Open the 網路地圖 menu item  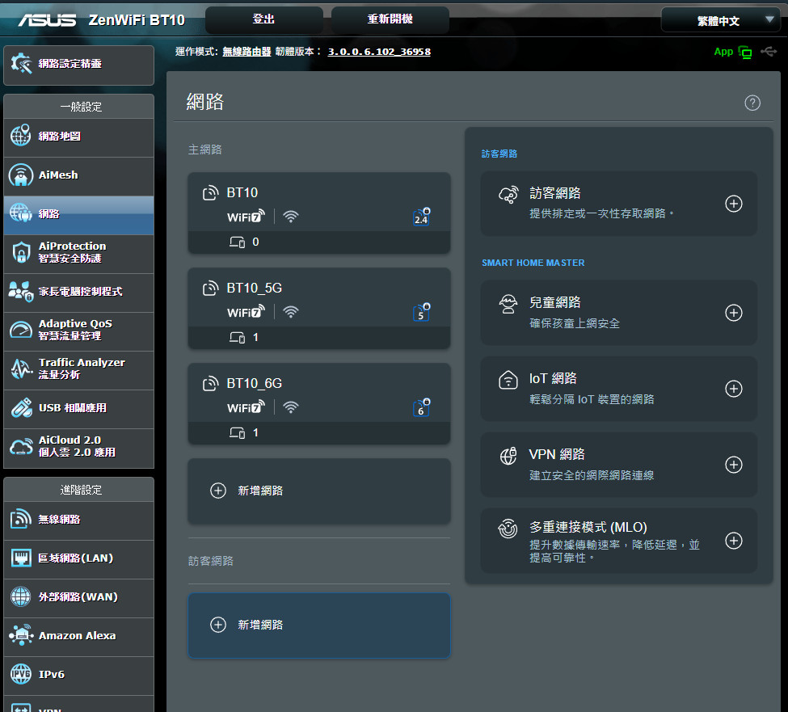[79, 137]
